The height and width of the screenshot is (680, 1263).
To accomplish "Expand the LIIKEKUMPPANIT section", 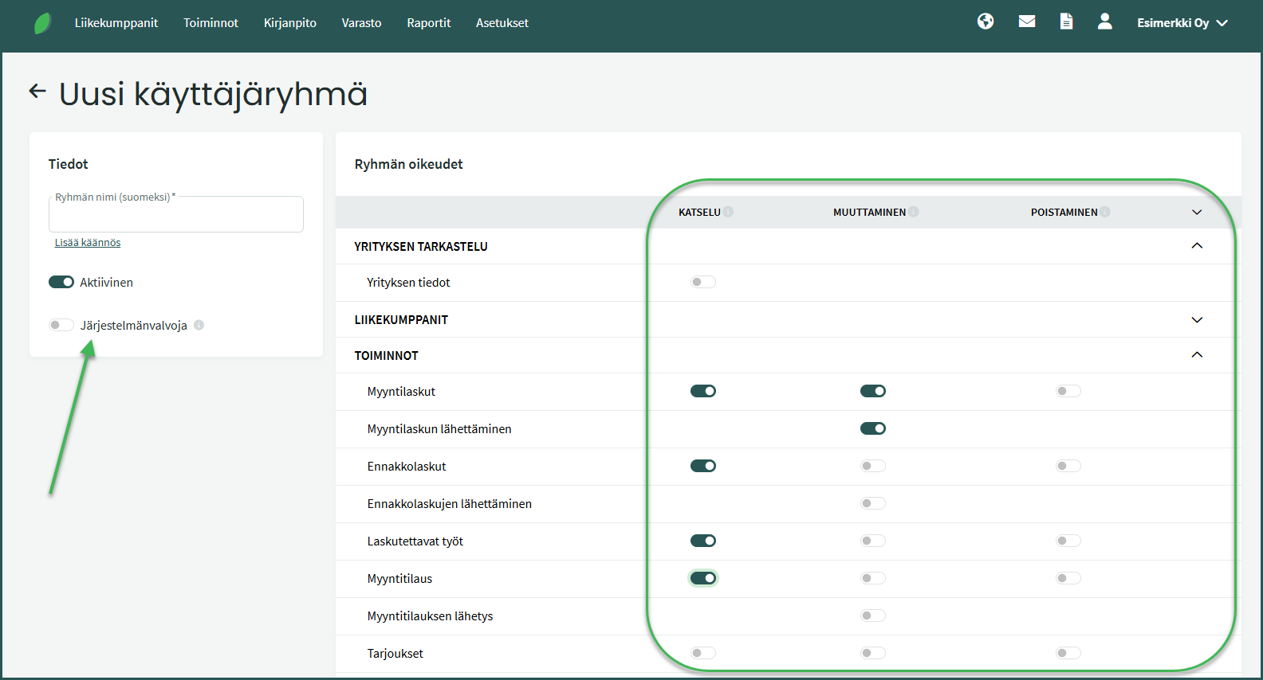I will coord(1196,319).
